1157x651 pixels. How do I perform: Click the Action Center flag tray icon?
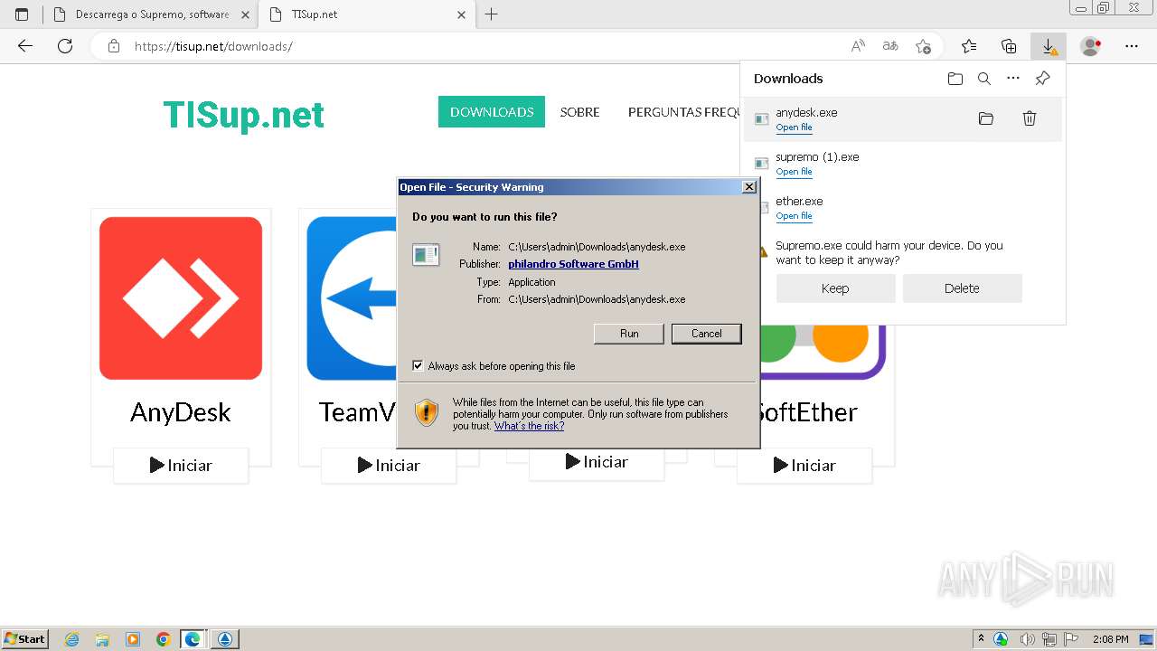(1071, 639)
